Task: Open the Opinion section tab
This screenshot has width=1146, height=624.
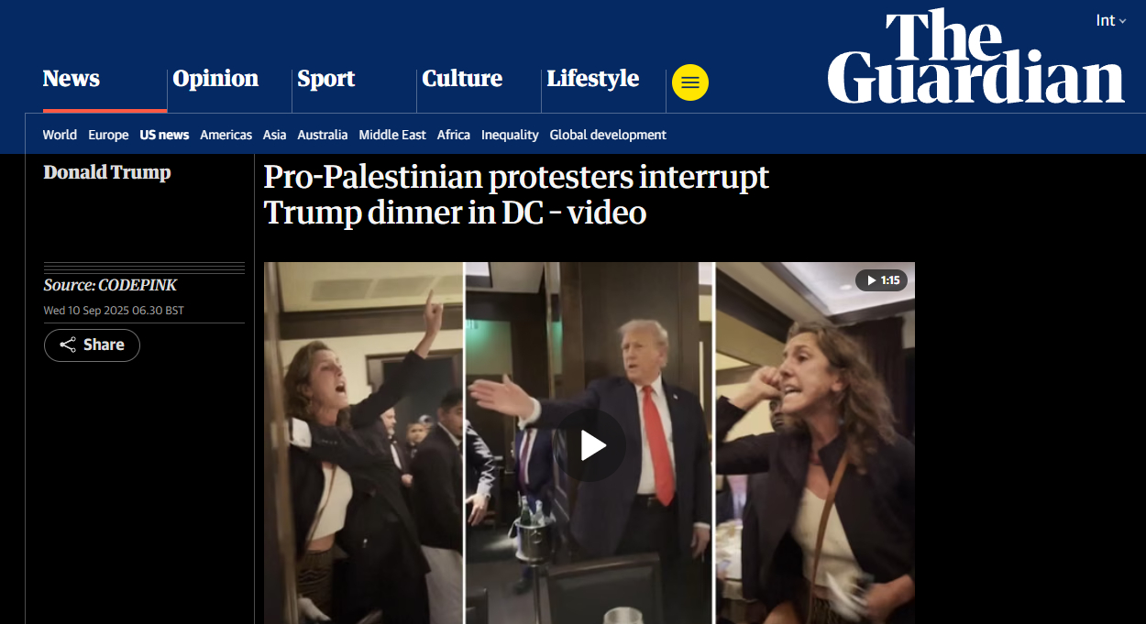Action: [215, 79]
